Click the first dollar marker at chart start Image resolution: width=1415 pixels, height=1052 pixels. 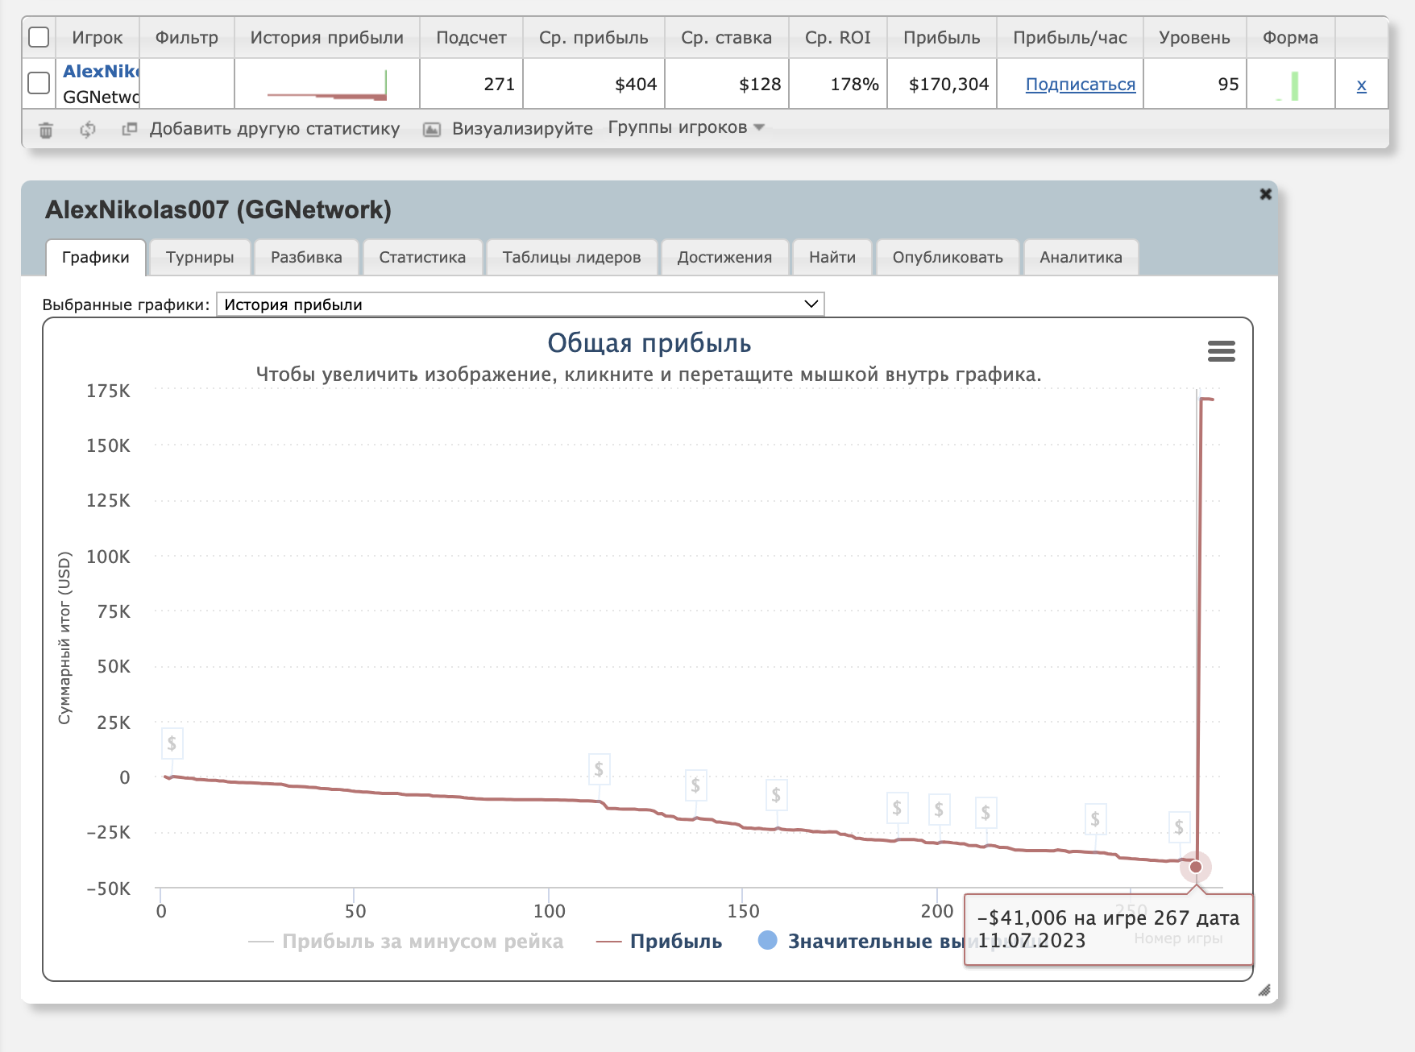pos(172,743)
